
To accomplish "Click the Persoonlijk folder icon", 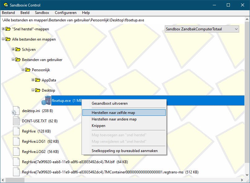I will [28, 70].
